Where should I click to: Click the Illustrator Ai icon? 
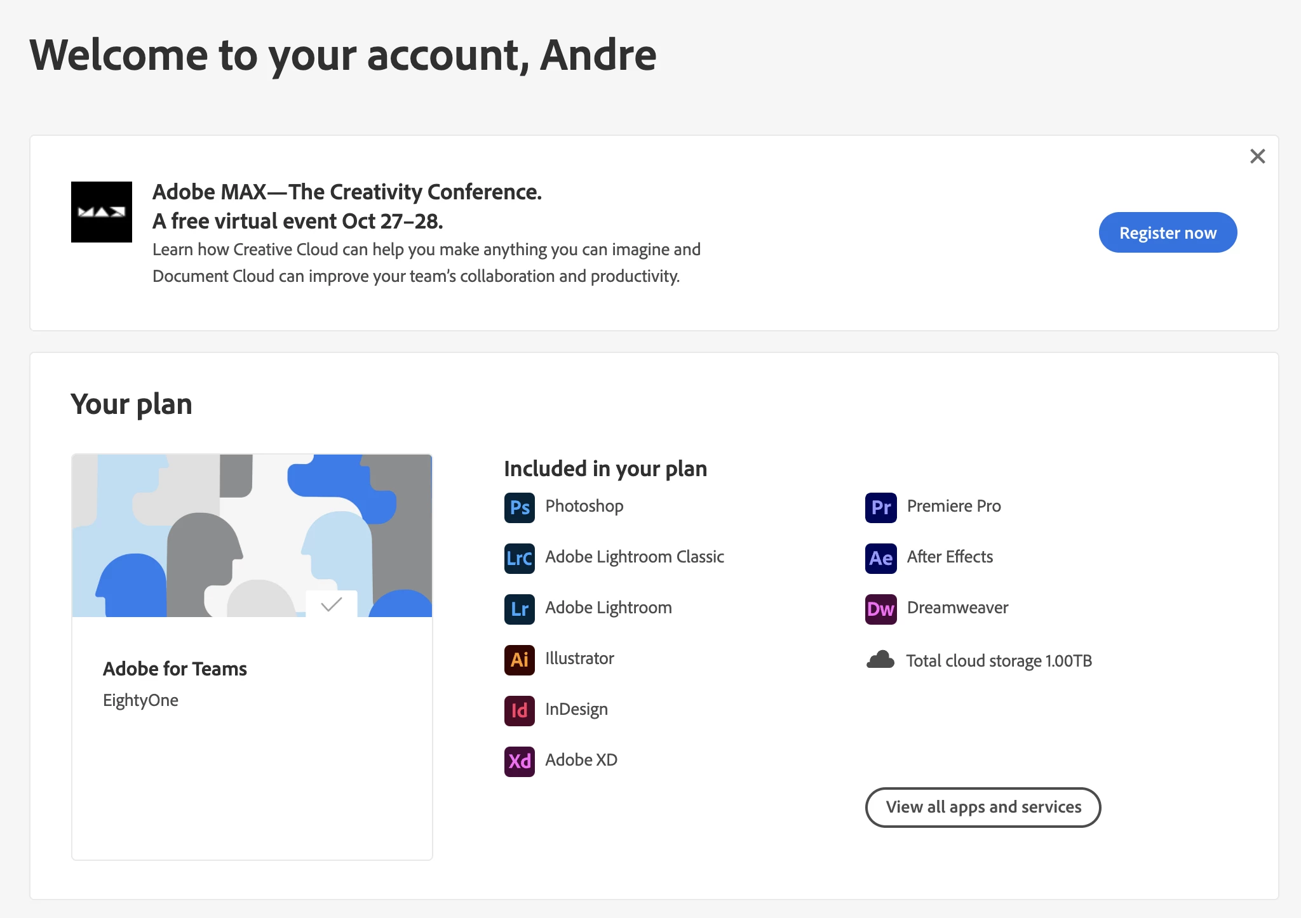[x=519, y=660]
